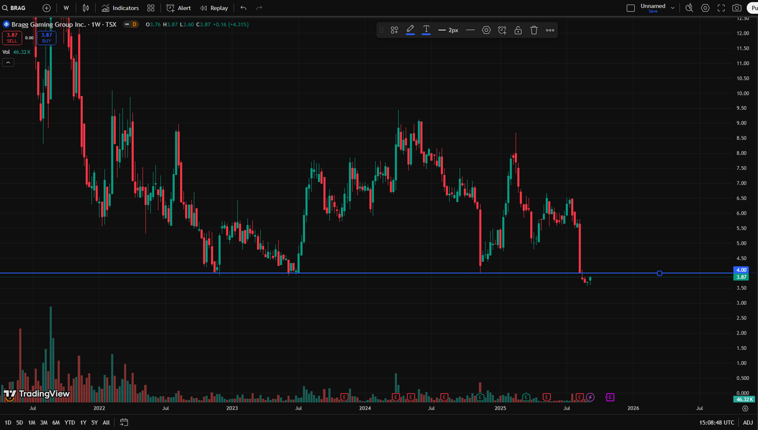758x430 pixels.
Task: Click the 3.87 current price label
Action: pos(742,277)
